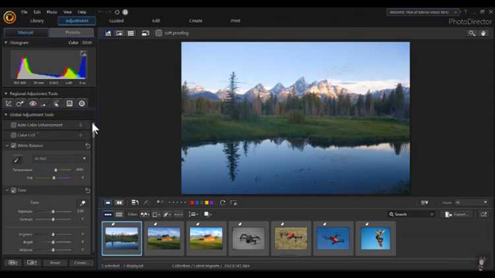Collapse the Tone section
The width and height of the screenshot is (495, 278).
7,190
